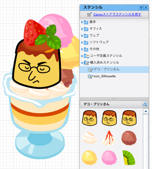
Task: Expand the オフィス folder
Action: click(x=82, y=29)
